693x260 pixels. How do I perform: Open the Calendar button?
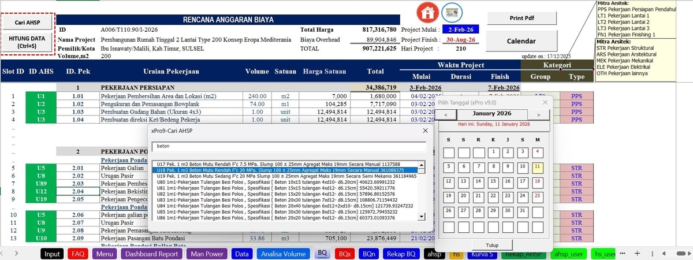point(521,42)
